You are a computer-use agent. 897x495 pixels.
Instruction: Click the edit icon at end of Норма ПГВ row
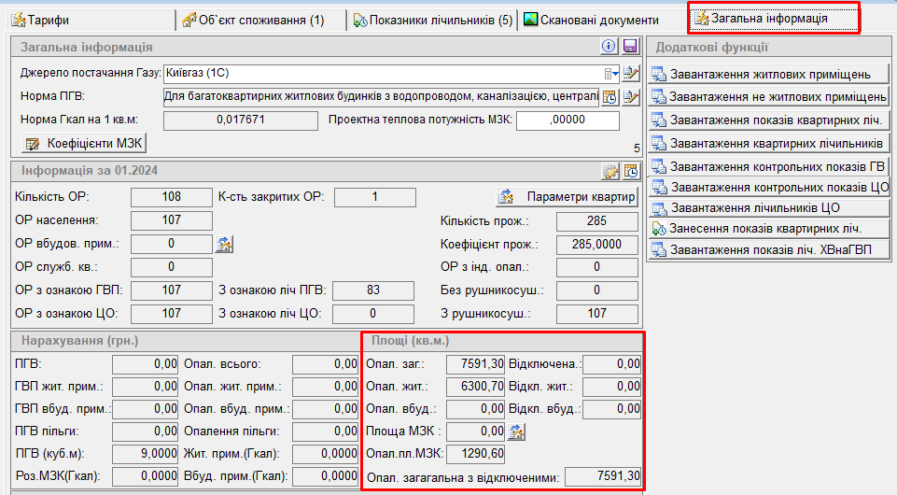(x=630, y=96)
